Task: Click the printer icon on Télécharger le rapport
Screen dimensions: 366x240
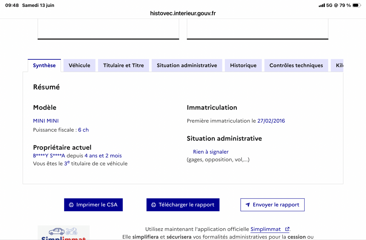Action: pos(154,205)
